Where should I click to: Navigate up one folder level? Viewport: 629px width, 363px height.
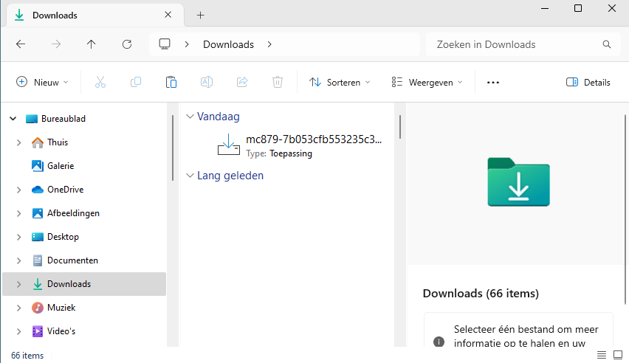pos(92,44)
